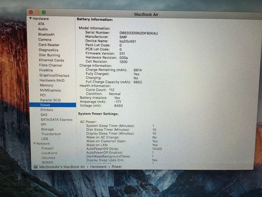Select Parallel SCSI in the sidebar
Viewport: 262px width, 197px height.
point(50,100)
